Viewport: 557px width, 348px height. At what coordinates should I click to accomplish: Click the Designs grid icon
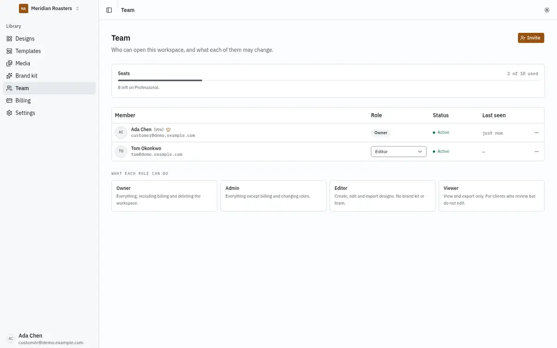click(x=9, y=39)
